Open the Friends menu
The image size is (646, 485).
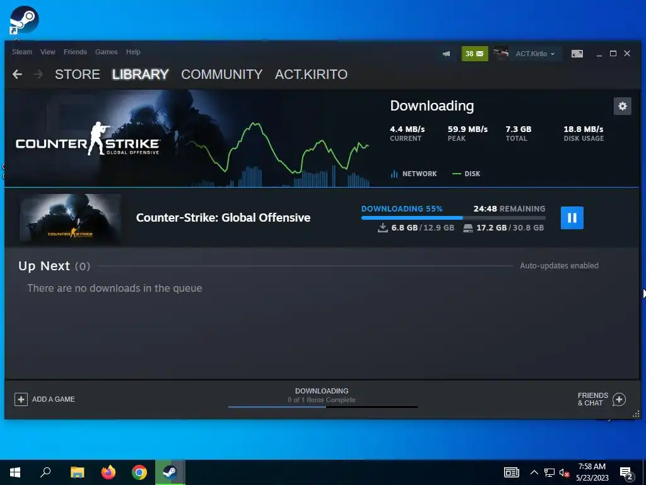(x=75, y=52)
